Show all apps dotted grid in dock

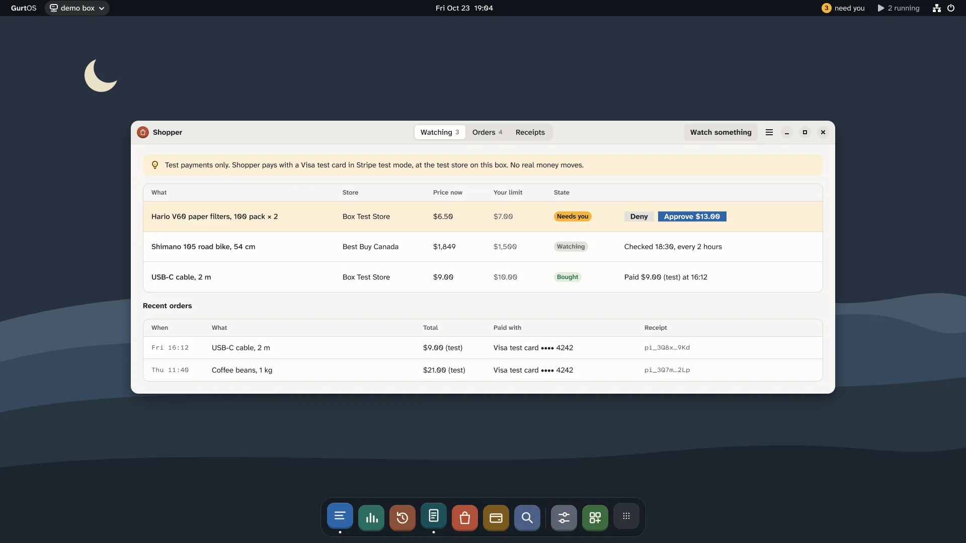click(x=626, y=516)
